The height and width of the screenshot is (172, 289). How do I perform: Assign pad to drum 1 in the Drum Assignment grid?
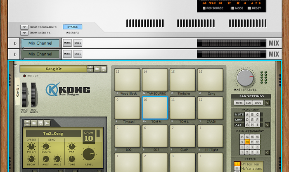click(242, 152)
